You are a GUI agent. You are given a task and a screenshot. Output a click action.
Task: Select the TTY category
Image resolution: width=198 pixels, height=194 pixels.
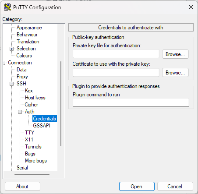click(x=29, y=133)
